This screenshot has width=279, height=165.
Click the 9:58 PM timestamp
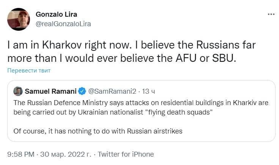[x=21, y=154]
